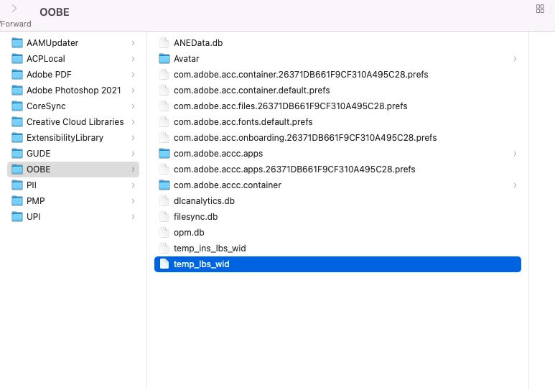Click the Avatar folder icon
This screenshot has width=555, height=390.
164,59
